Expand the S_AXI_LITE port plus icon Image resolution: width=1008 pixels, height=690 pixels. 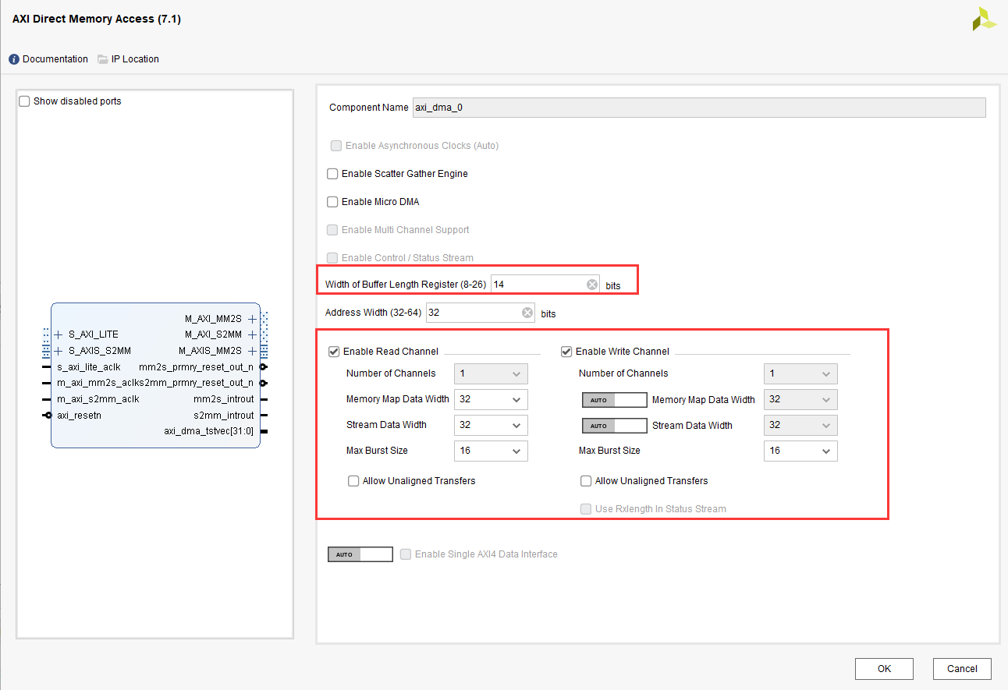59,334
